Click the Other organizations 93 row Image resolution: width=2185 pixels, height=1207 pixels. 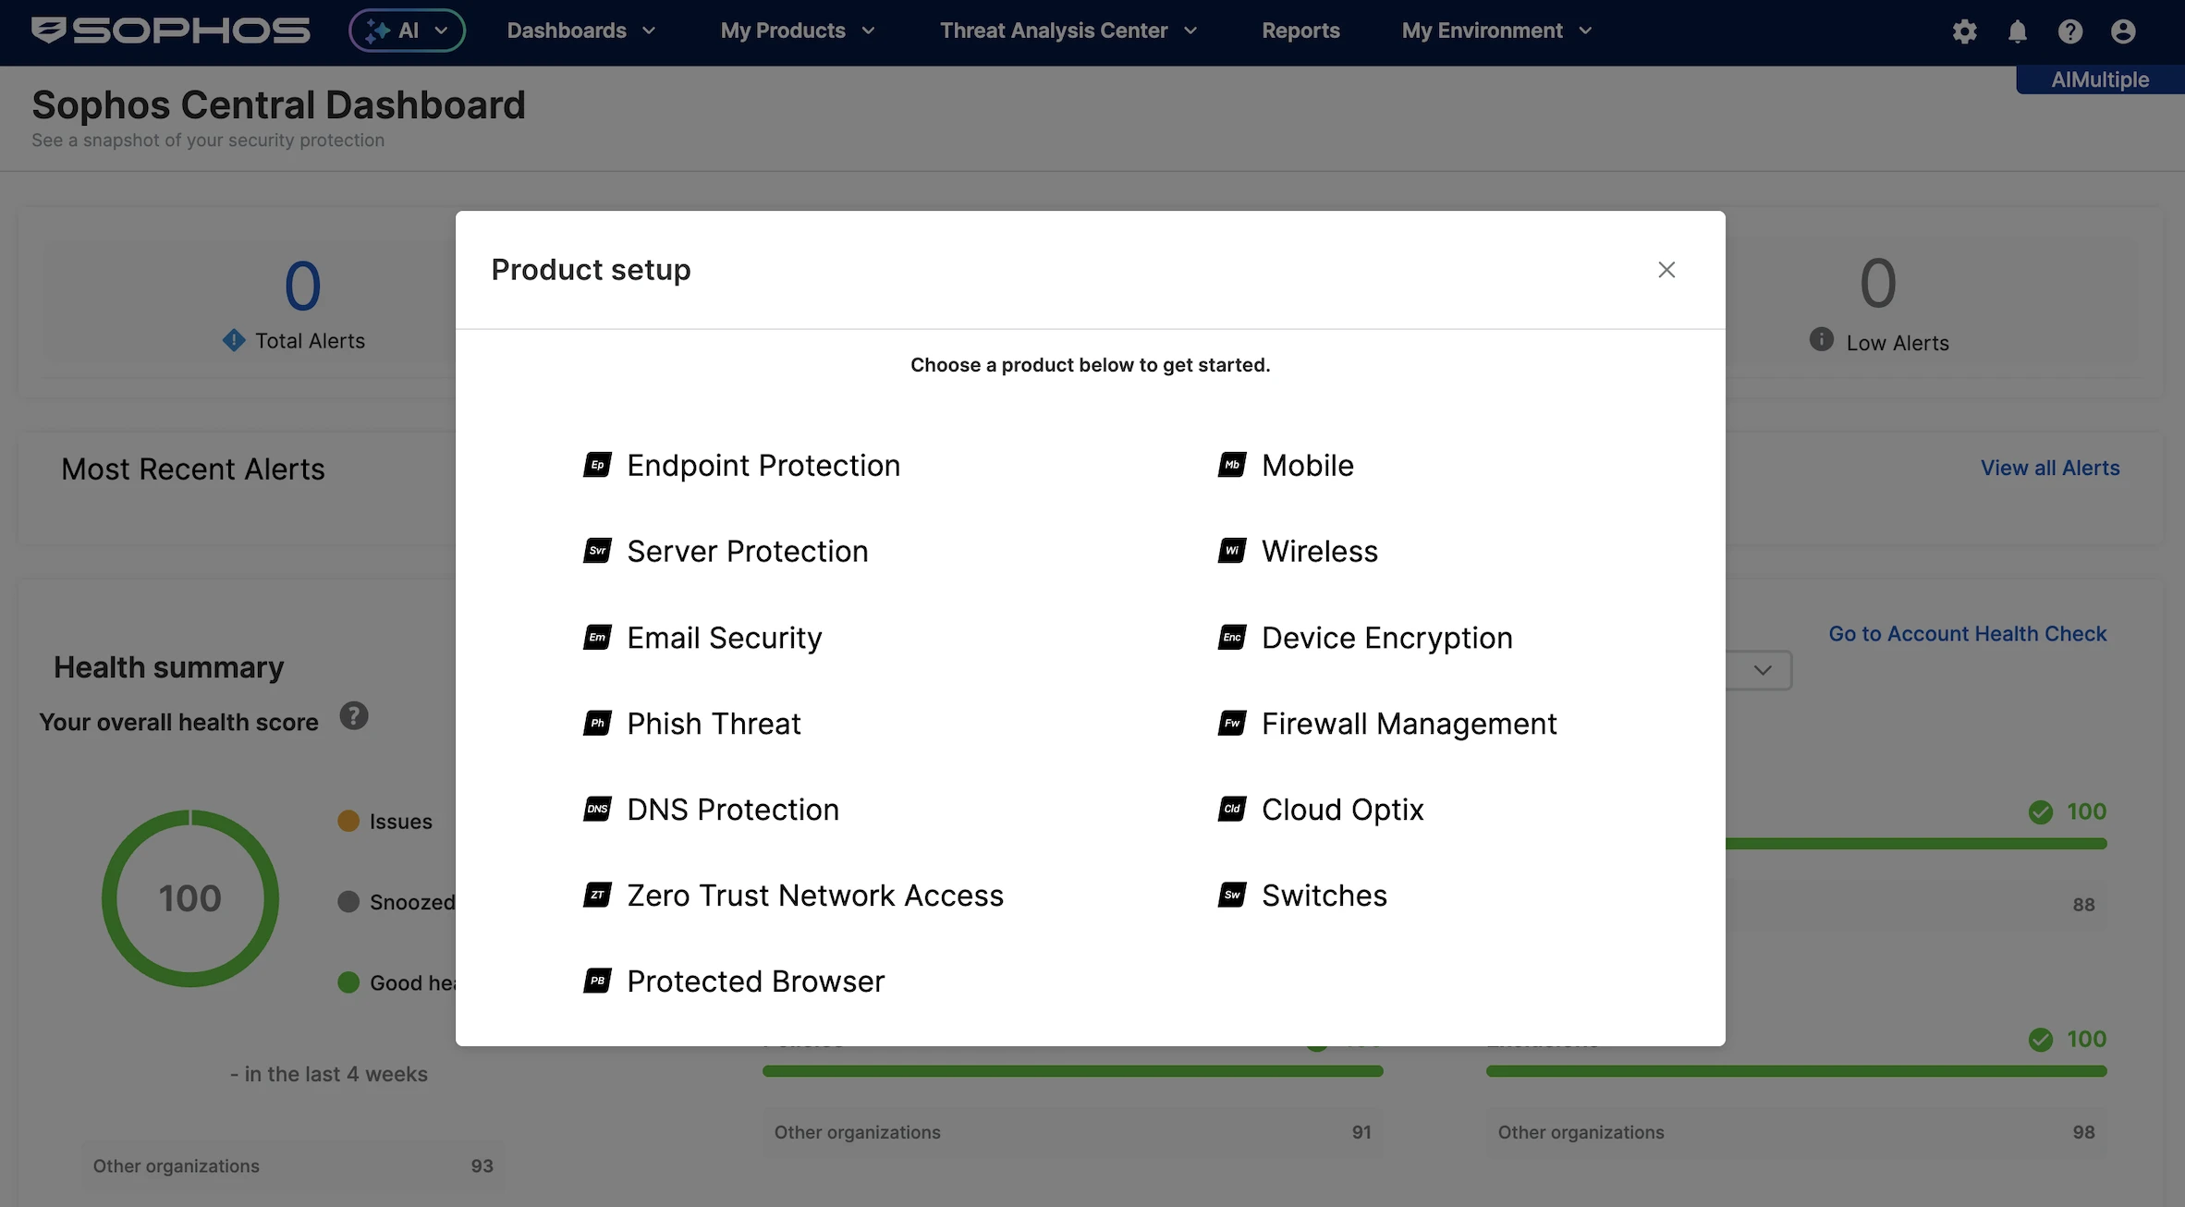pos(293,1165)
